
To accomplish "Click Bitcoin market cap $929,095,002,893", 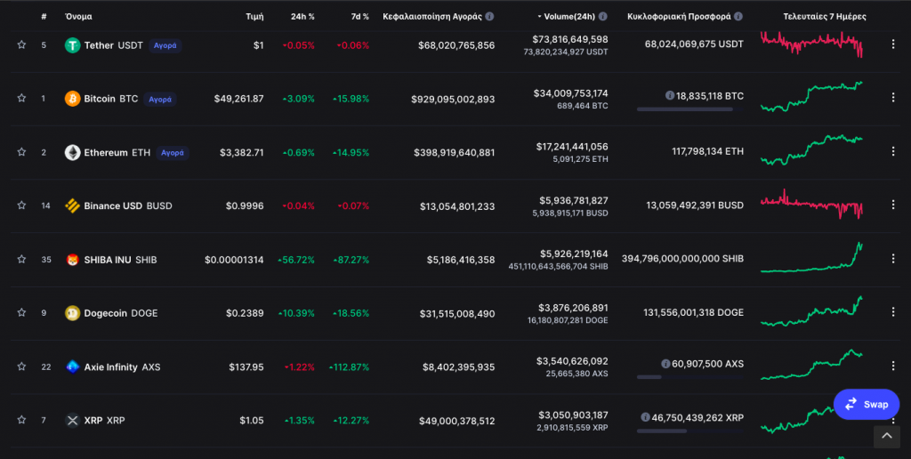I will (453, 100).
